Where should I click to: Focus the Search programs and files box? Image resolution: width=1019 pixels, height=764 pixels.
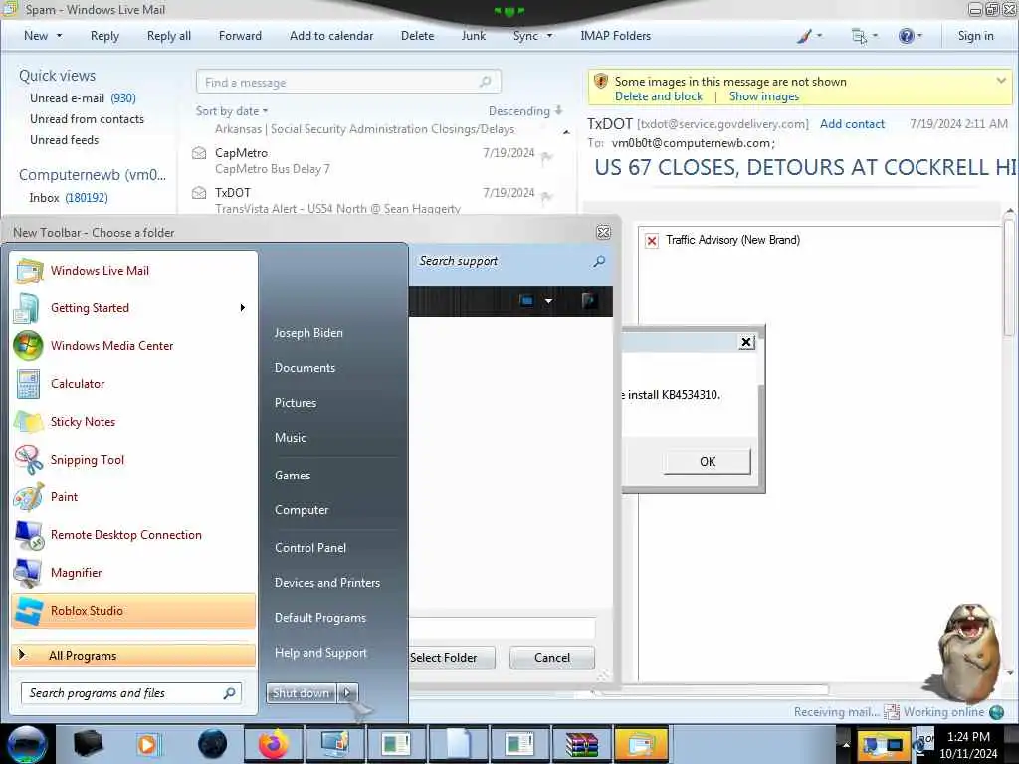coord(130,693)
